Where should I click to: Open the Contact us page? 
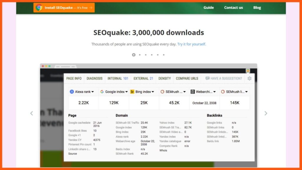(x=234, y=7)
